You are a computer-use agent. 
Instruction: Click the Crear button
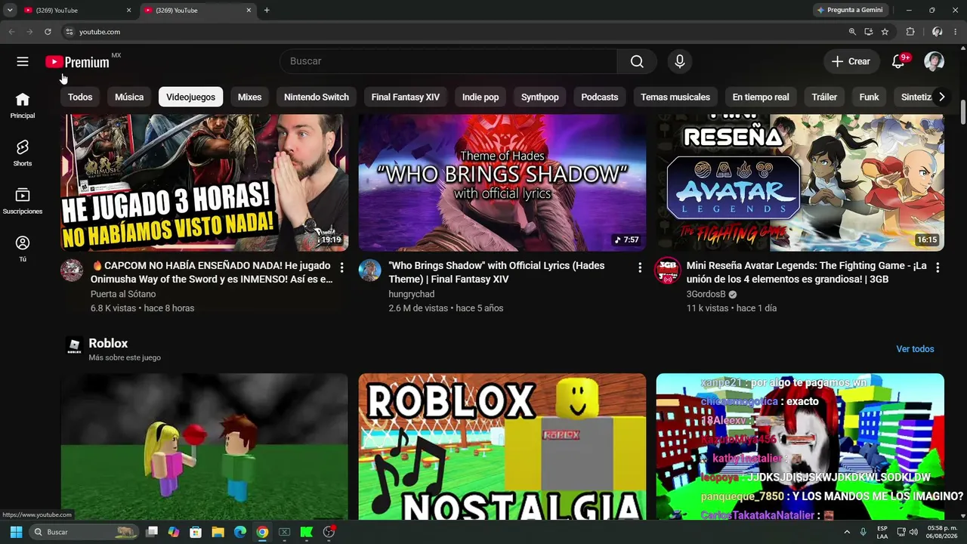point(851,61)
